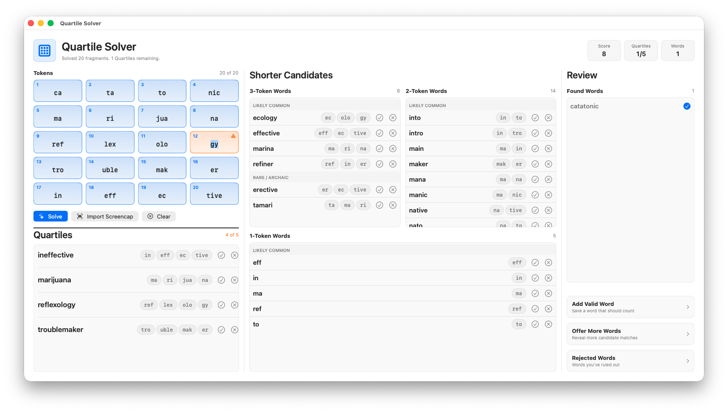Reject the quartile marijuana with its X icon

(x=235, y=280)
